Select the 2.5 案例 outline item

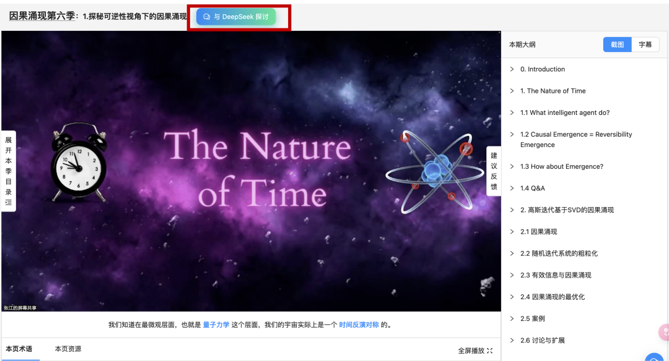click(532, 318)
